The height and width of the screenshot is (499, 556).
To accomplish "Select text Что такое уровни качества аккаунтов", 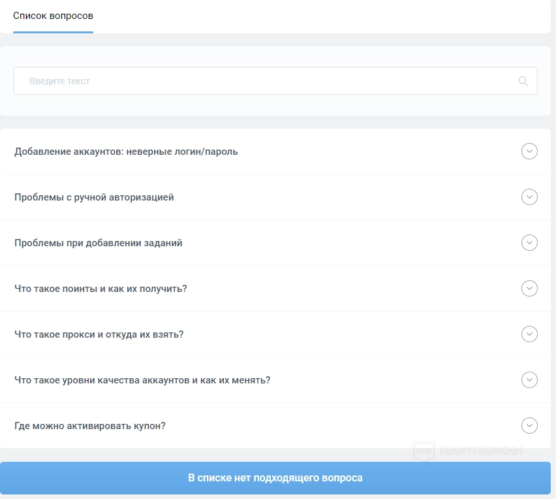I will [102, 380].
